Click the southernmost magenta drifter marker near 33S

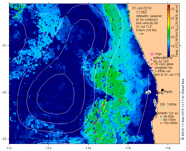(x=97, y=138)
